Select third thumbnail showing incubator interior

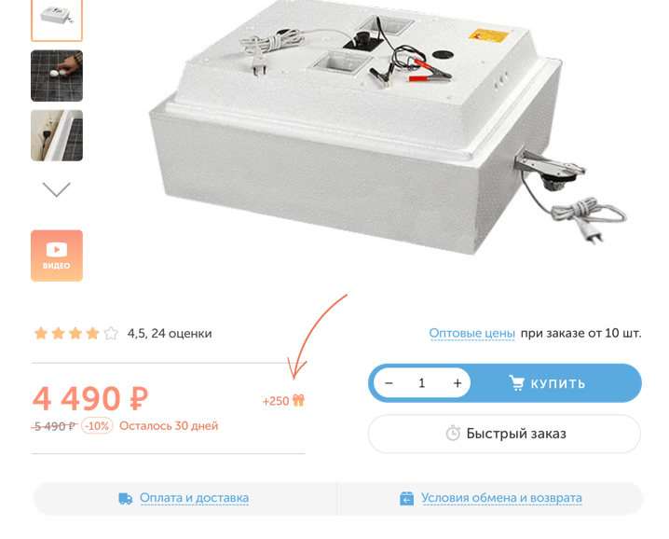57,135
